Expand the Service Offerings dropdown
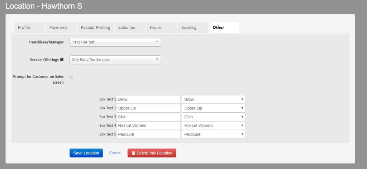The width and height of the screenshot is (367, 169). (115, 60)
